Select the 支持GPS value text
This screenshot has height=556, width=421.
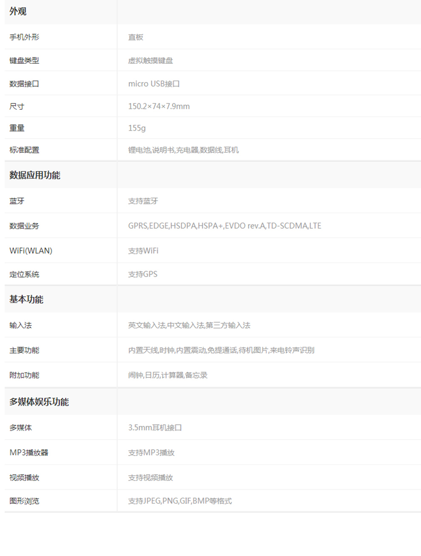pos(143,274)
